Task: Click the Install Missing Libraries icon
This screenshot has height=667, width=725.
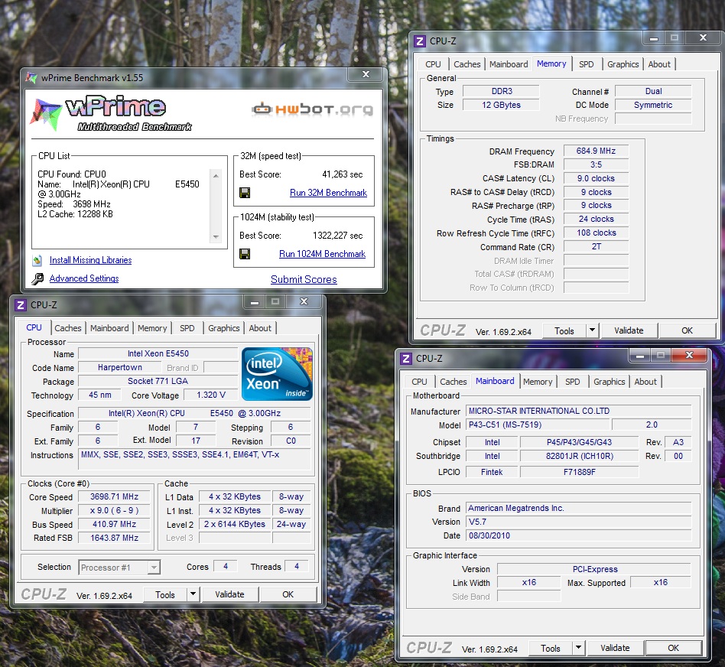Action: tap(37, 260)
